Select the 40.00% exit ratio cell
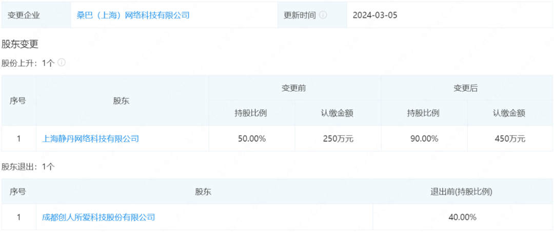Image resolution: width=554 pixels, height=232 pixels. click(x=463, y=217)
